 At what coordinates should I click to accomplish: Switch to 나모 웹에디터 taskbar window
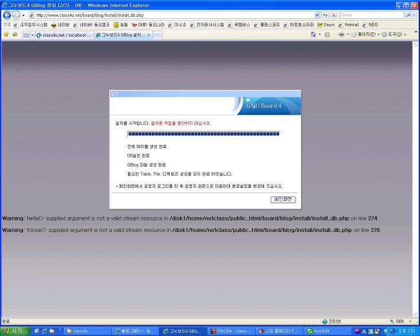[279, 331]
